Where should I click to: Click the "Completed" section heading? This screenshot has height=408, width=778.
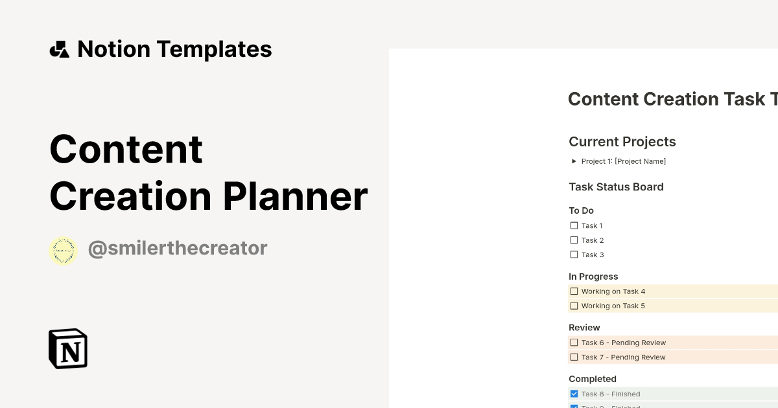click(x=593, y=379)
